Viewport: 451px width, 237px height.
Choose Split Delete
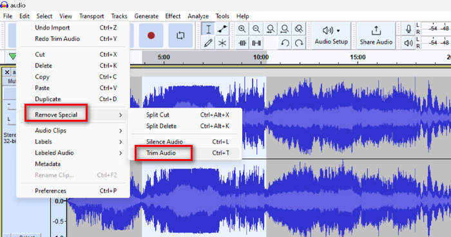click(x=185, y=126)
